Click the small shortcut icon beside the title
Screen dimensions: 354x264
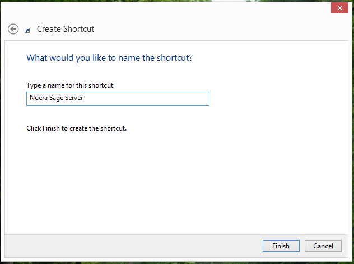tap(27, 31)
